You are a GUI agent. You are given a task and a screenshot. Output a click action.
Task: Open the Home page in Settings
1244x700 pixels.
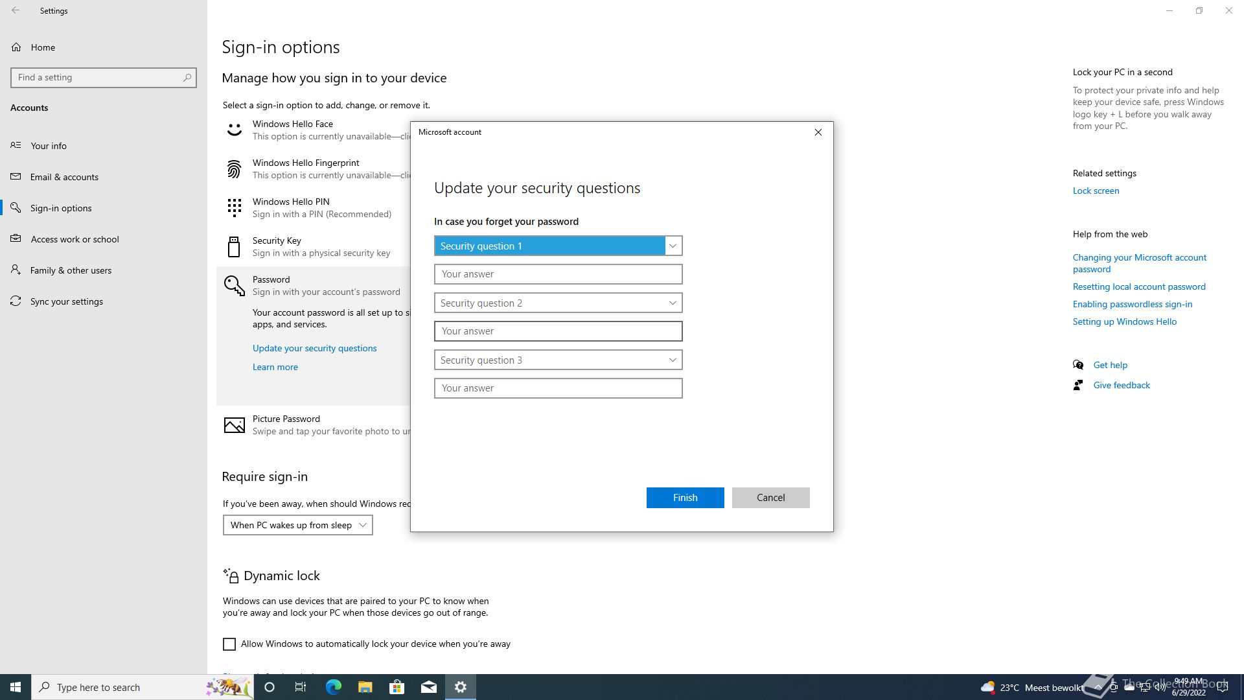click(104, 47)
